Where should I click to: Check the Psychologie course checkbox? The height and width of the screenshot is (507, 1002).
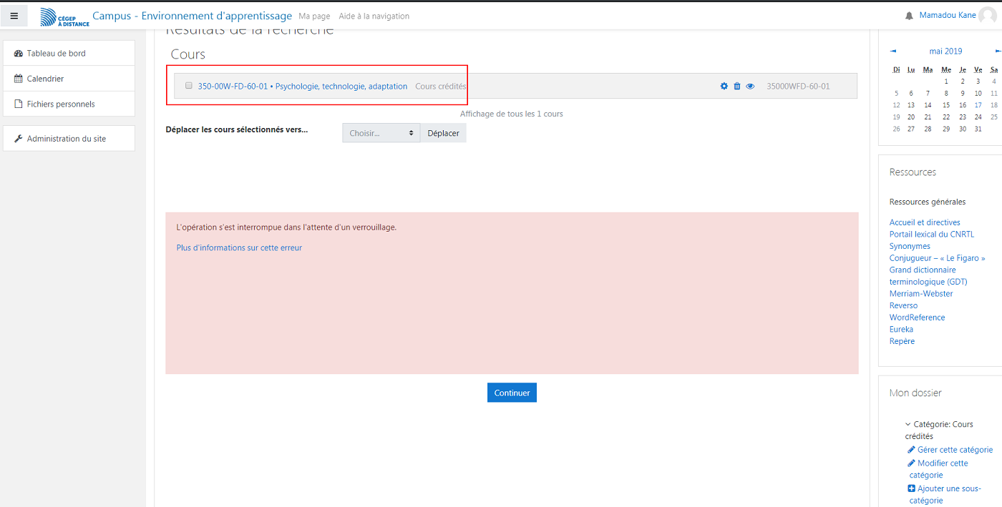click(189, 86)
